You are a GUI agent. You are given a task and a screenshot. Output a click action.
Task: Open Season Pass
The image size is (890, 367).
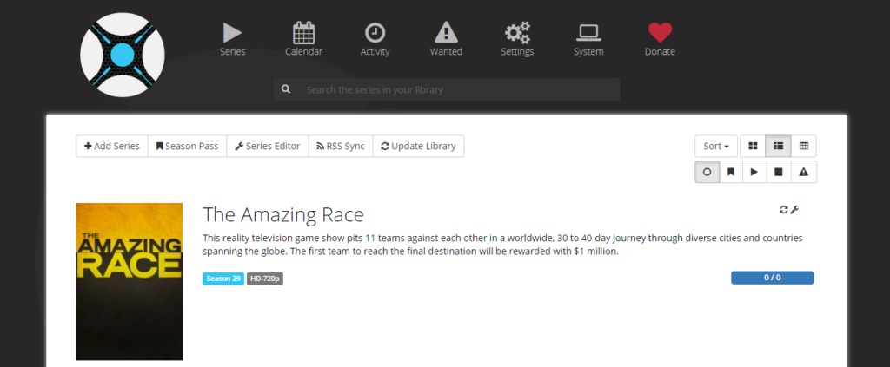point(188,146)
